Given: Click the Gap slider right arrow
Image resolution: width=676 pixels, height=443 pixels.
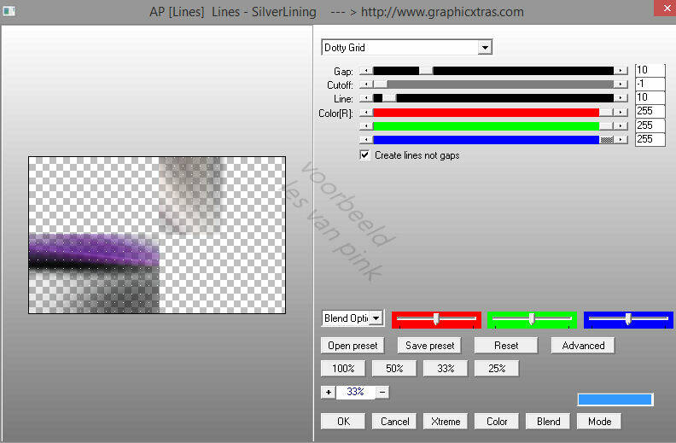Looking at the screenshot, I should pos(621,71).
